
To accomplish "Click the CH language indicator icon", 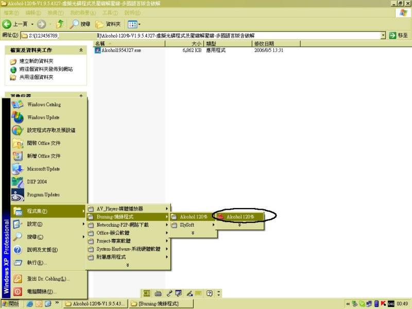I will [x=147, y=293].
